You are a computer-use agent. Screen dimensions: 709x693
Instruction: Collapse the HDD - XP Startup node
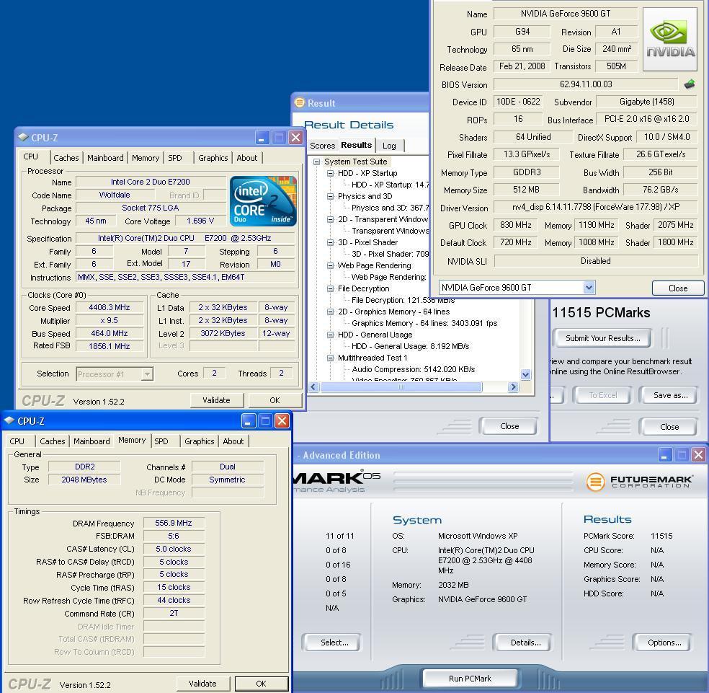(x=331, y=173)
